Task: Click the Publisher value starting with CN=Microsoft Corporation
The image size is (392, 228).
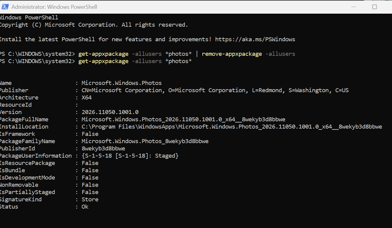Action: (x=215, y=90)
